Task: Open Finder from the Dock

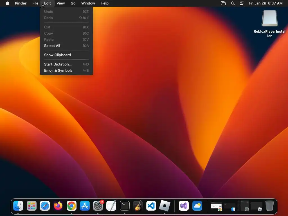Action: (18, 206)
